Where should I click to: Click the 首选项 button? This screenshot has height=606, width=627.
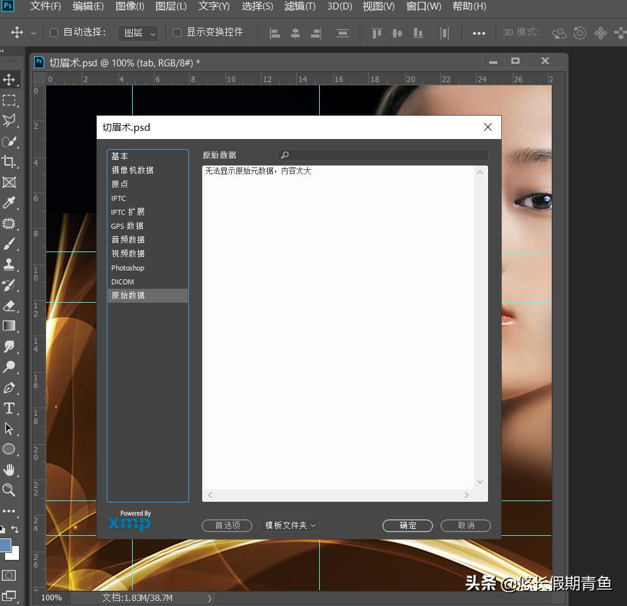click(226, 525)
